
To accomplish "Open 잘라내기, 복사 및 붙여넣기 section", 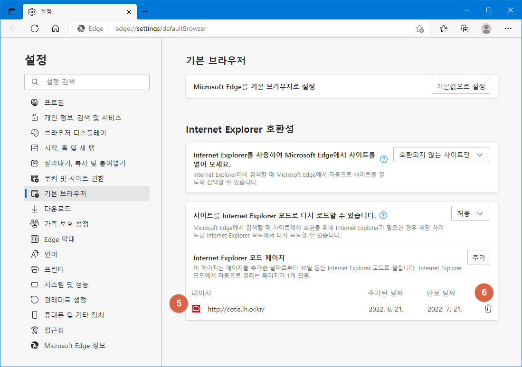I will (x=87, y=163).
